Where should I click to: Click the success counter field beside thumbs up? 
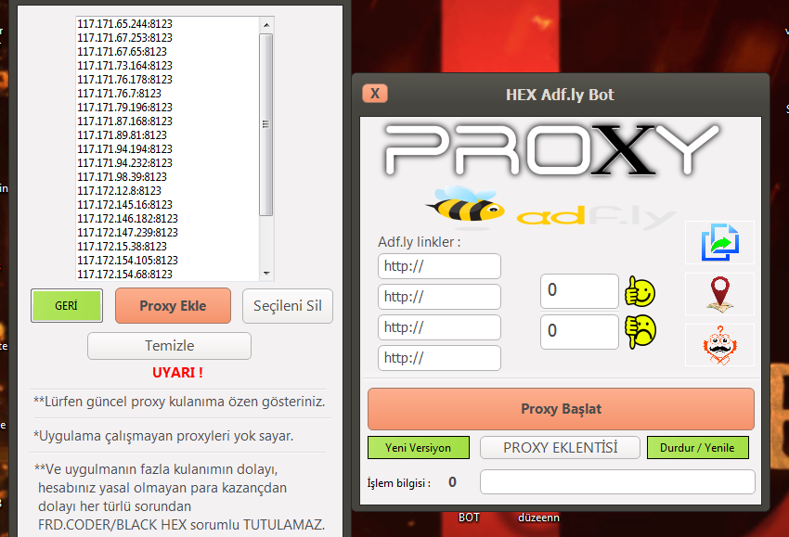tap(579, 290)
